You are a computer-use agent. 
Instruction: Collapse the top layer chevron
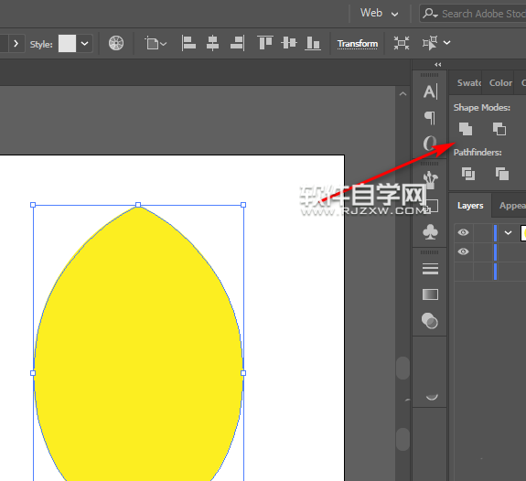point(508,233)
